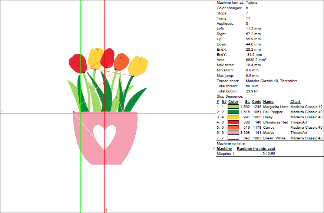Viewport: 324px width, 213px height.
Task: Select the Carrot orange color swatch
Action: tap(233, 128)
